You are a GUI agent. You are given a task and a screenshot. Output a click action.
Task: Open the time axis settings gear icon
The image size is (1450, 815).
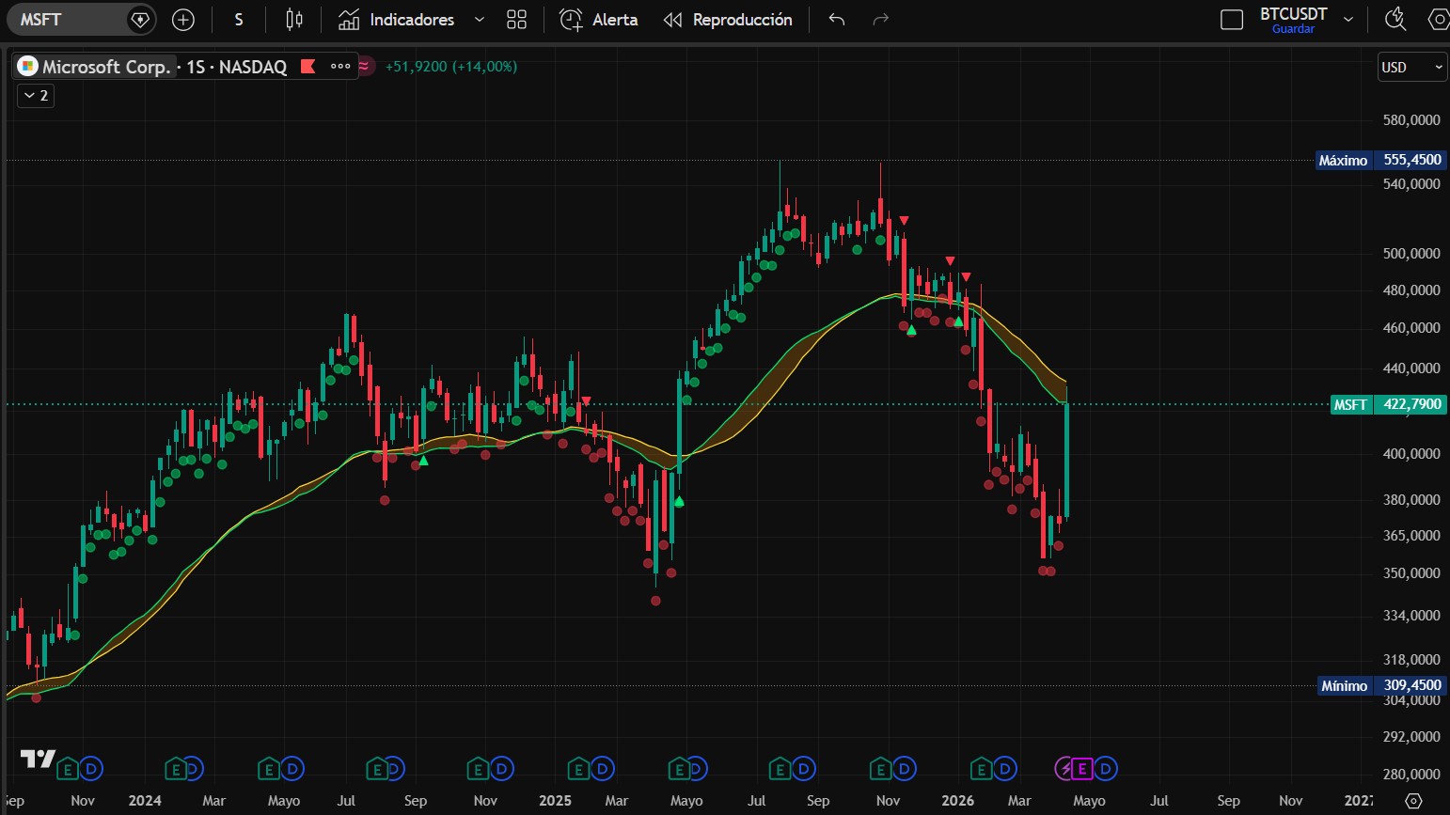[x=1413, y=800]
